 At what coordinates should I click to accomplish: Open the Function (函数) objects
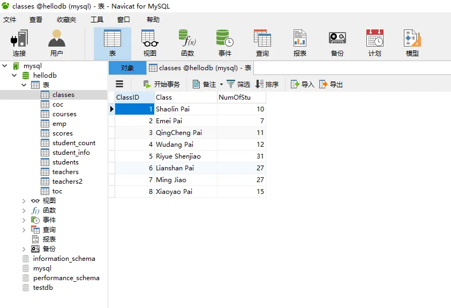[187, 43]
